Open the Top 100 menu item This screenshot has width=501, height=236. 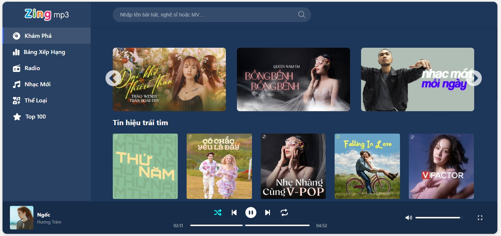point(46,117)
